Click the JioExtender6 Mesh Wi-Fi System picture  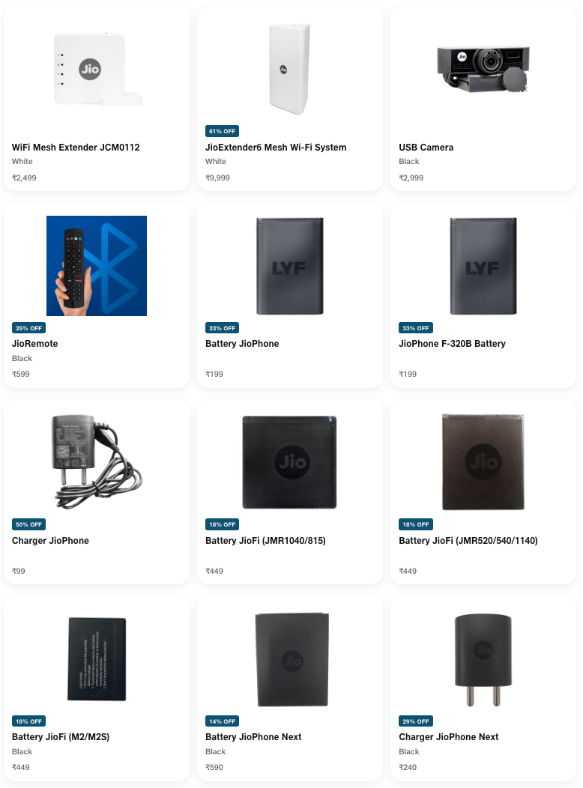290,70
